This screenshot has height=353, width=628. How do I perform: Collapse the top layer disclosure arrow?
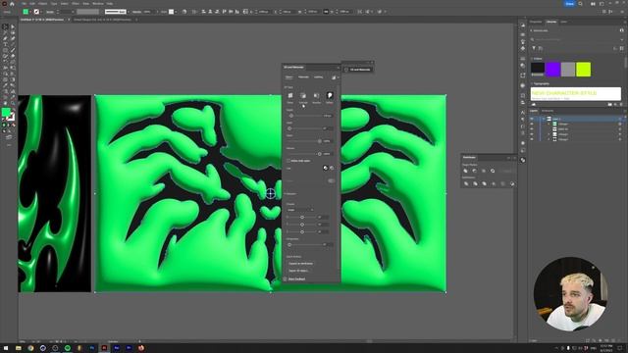(544, 119)
